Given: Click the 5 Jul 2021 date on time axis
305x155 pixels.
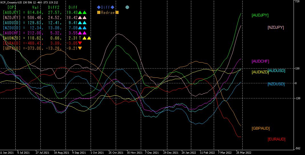Looking at the screenshot, I should [24, 152].
